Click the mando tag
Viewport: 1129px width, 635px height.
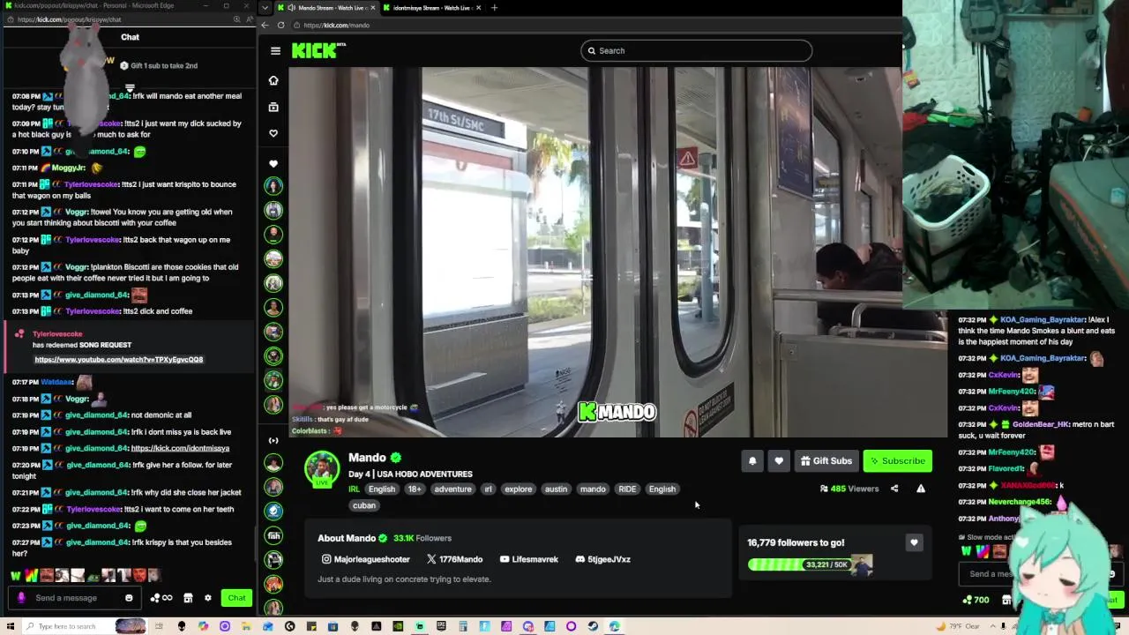click(593, 489)
